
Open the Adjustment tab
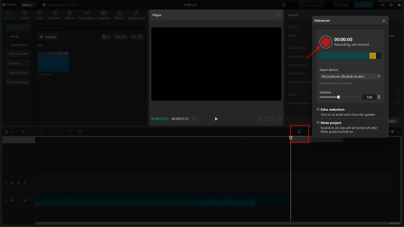(136, 15)
